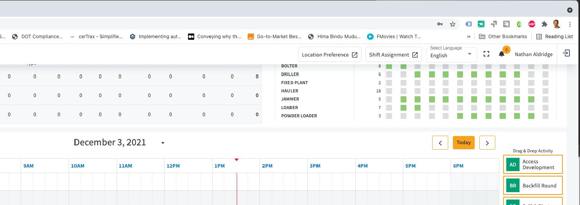Click the green ostrich extension icon
580x205 pixels.
pyautogui.click(x=481, y=24)
